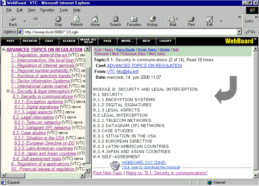Screen dimensions: 259x186
Task: Open 8.2.1- Telecom networks topic
Action: 37,122
